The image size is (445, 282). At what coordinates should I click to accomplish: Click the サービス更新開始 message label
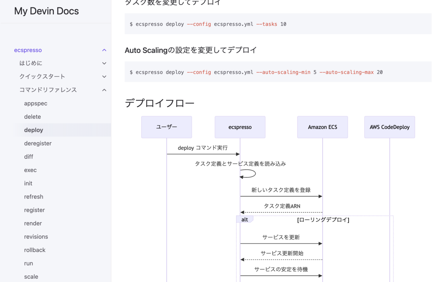pos(282,253)
